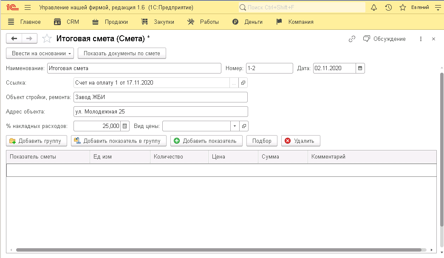Screen dimensions: 444x258
Task: Expand the Вид цены dropdown arrow
Action: click(x=235, y=126)
